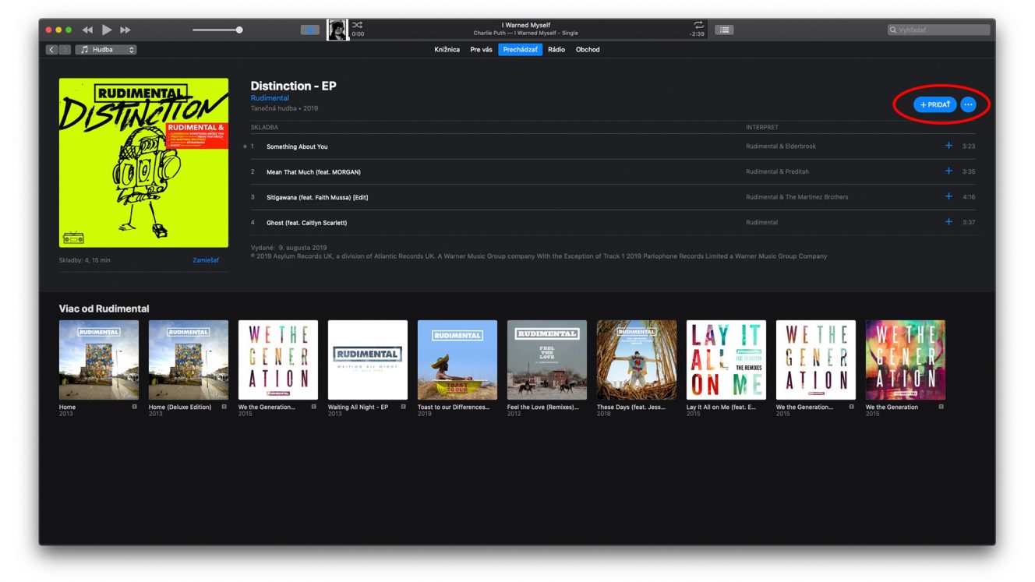Click the rewind previous track button
The image size is (1035, 582).
coord(87,30)
